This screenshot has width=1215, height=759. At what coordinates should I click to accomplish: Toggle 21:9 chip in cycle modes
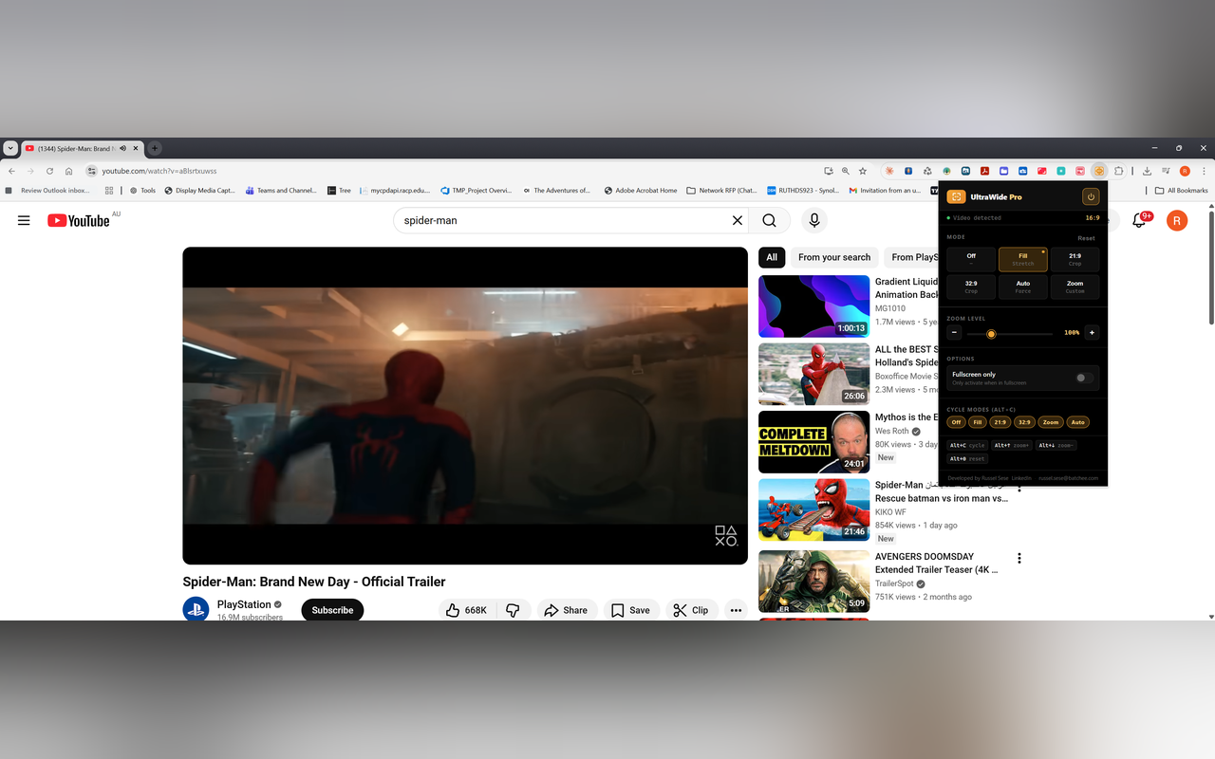1000,422
